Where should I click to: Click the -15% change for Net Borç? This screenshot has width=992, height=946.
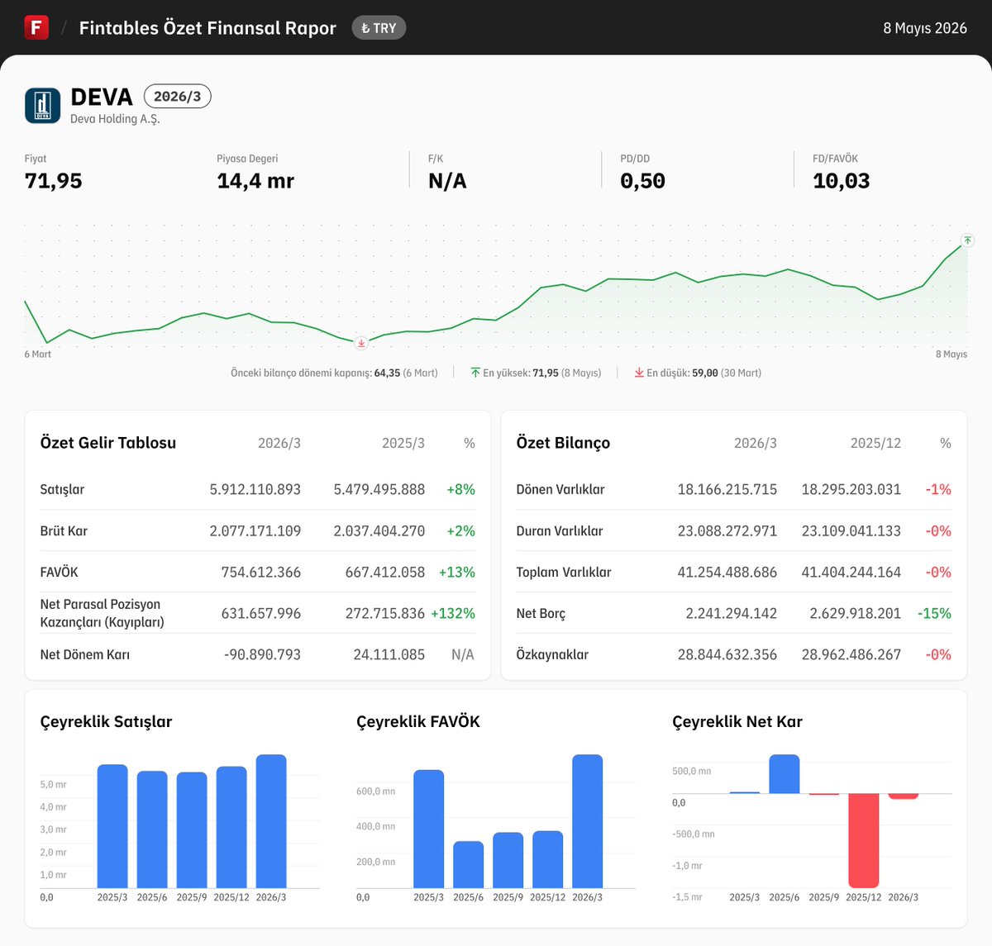click(934, 613)
